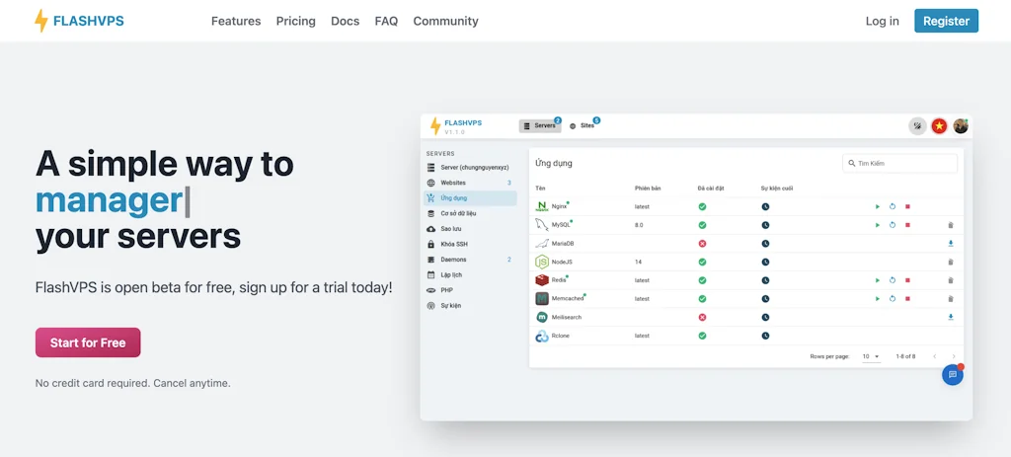Open the Features menu item
Screen dimensions: 1011x457
236,21
